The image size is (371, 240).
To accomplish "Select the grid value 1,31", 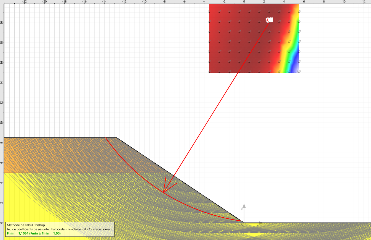I will coord(209,11).
